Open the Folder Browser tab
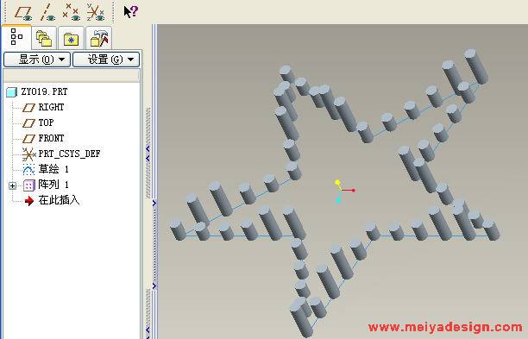 (x=44, y=39)
